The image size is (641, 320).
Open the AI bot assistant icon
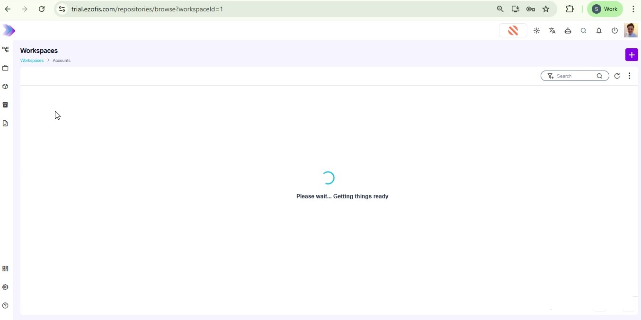pyautogui.click(x=568, y=31)
